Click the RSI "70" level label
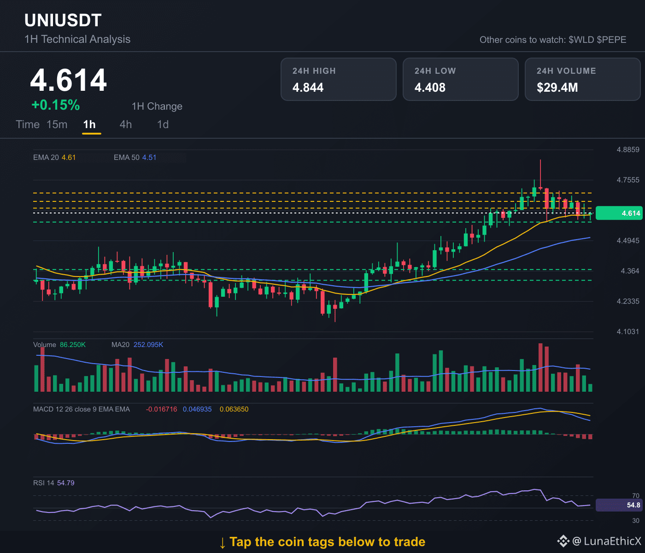The image size is (645, 553). 636,496
